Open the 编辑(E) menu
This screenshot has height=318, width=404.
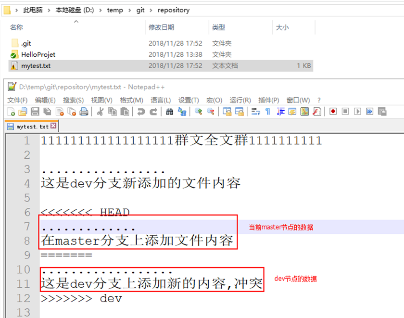coord(45,100)
